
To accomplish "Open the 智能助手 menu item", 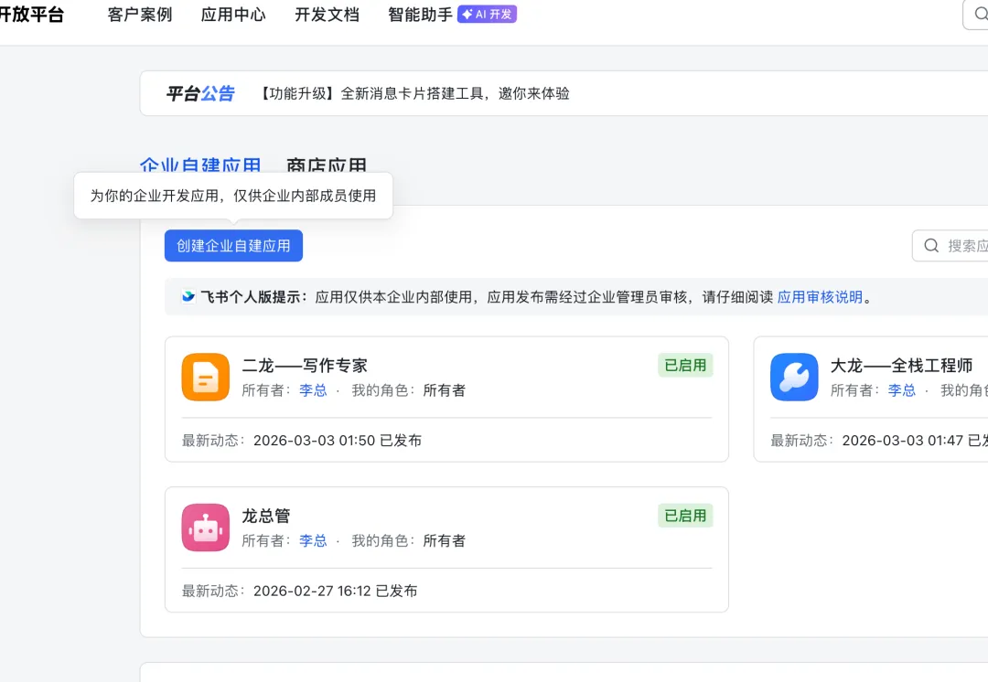I will pos(420,14).
